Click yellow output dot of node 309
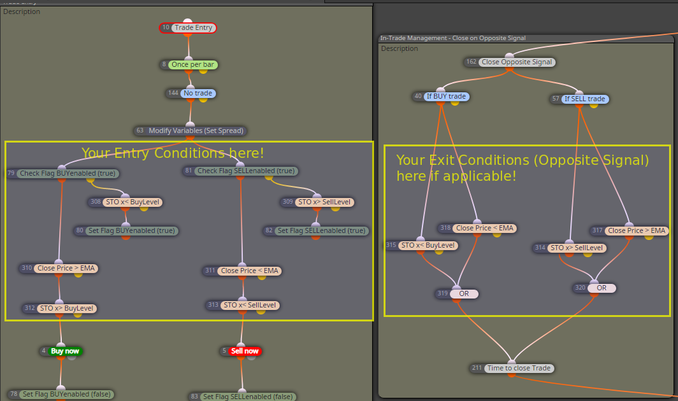Image resolution: width=678 pixels, height=401 pixels. coord(336,208)
